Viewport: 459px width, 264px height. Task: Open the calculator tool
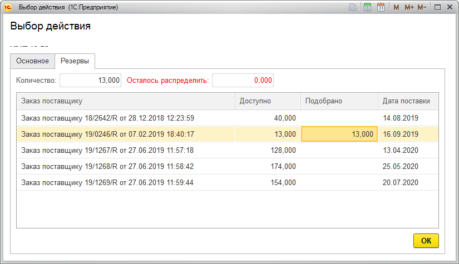368,8
